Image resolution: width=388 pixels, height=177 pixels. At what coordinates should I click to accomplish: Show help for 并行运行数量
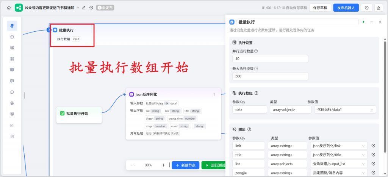(x=256, y=51)
